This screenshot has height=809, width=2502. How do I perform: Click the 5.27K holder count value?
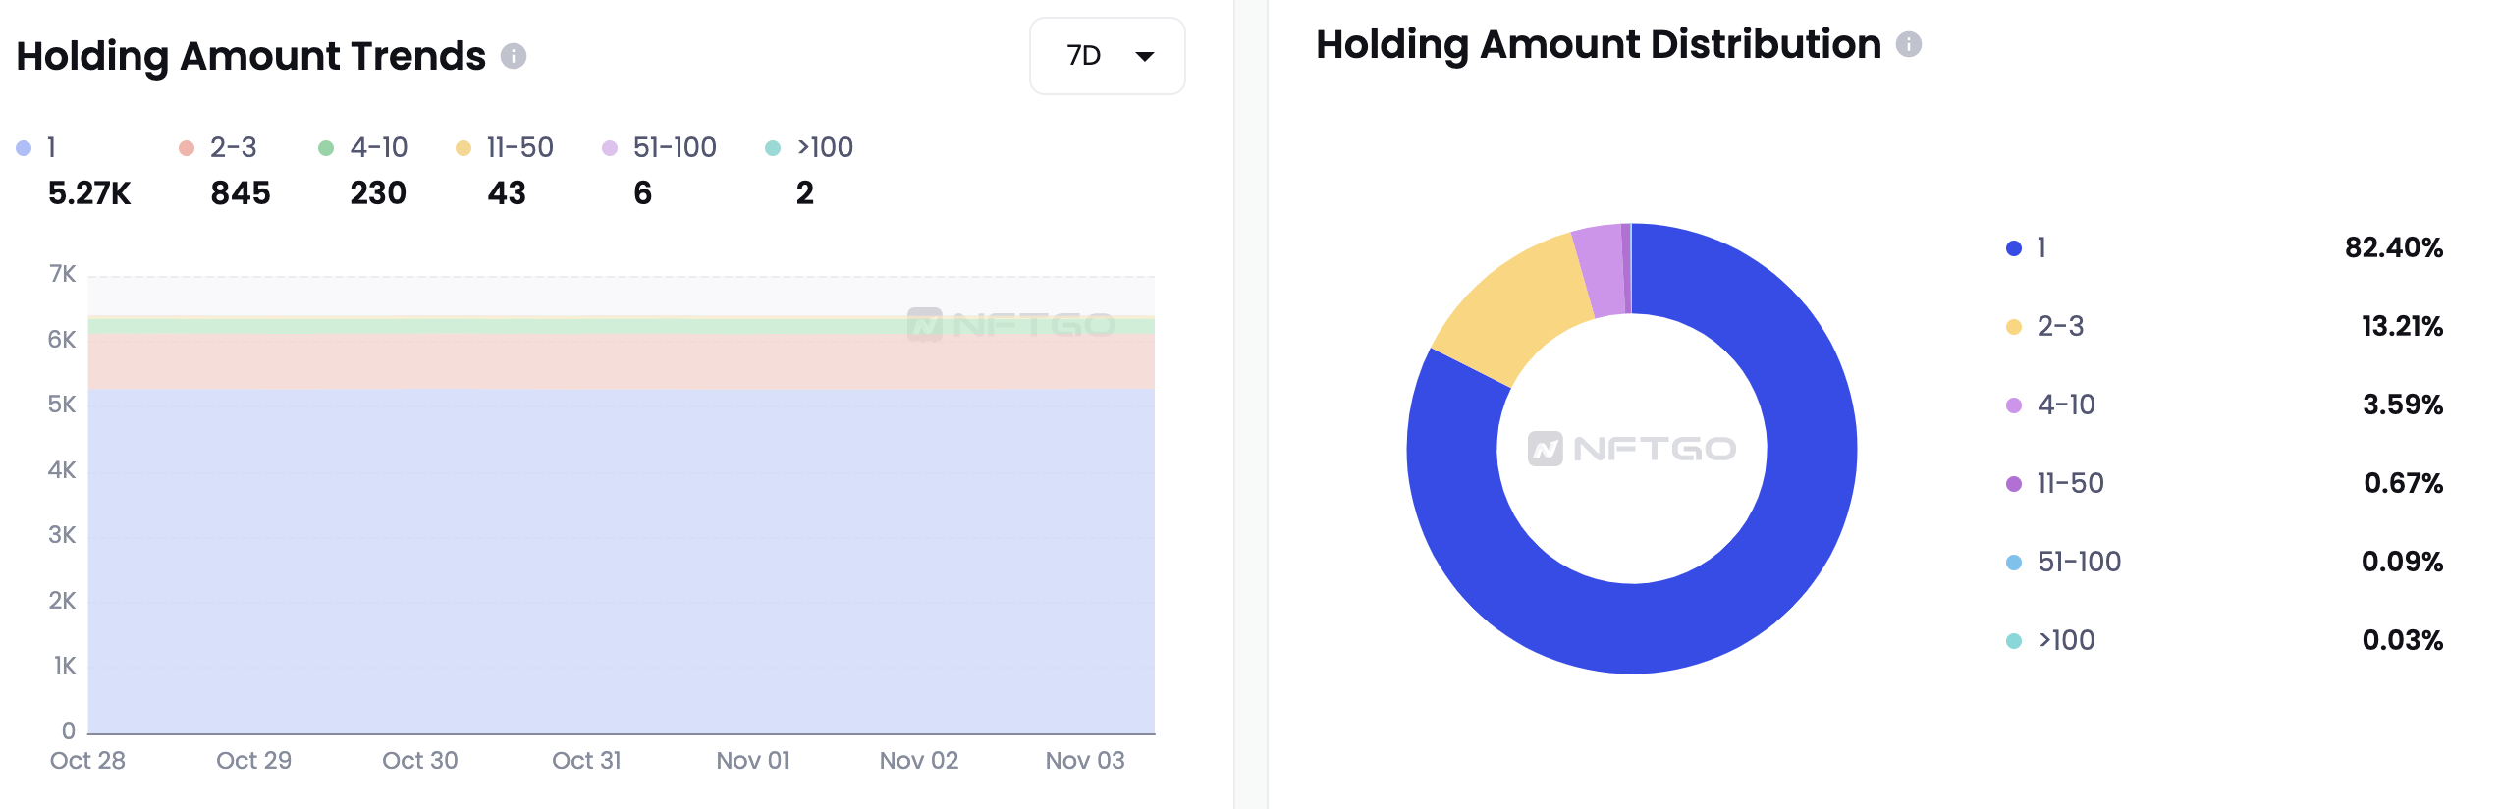[89, 193]
